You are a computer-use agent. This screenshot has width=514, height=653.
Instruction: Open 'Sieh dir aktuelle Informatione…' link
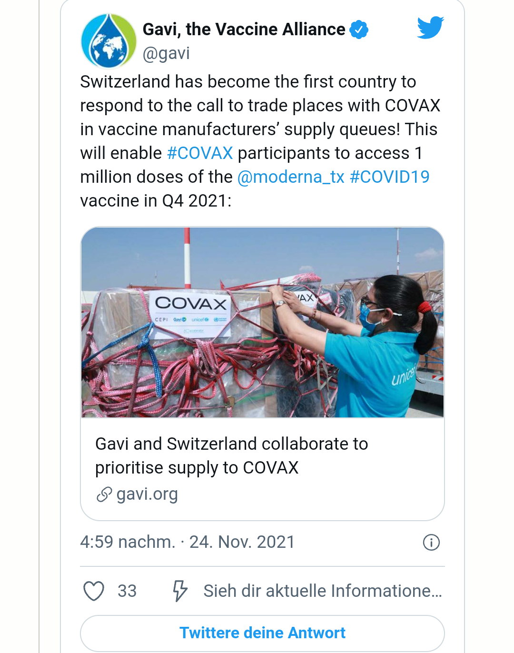point(323,591)
